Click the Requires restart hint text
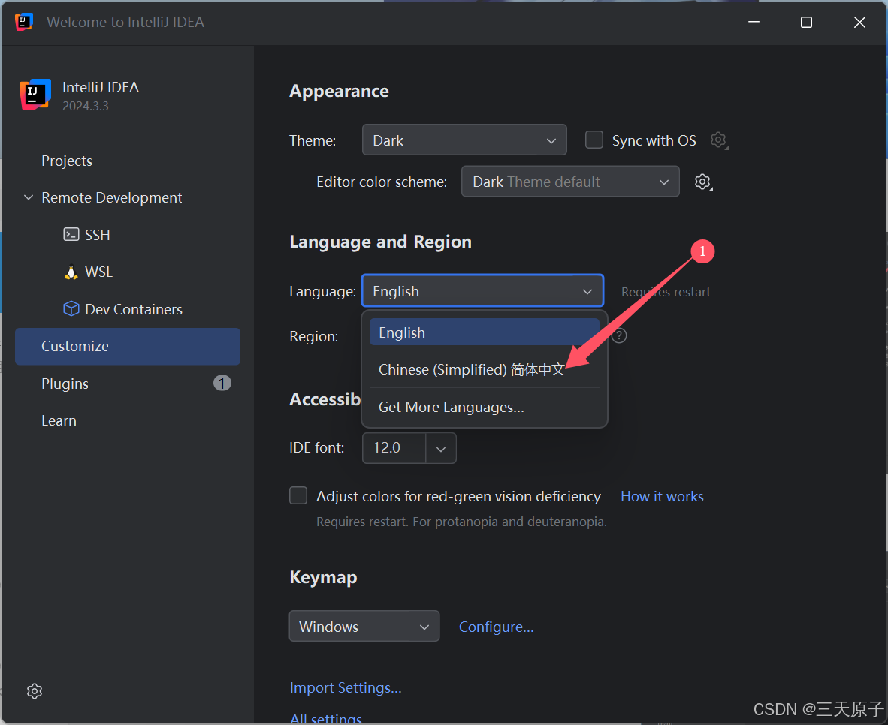888x725 pixels. [x=666, y=291]
